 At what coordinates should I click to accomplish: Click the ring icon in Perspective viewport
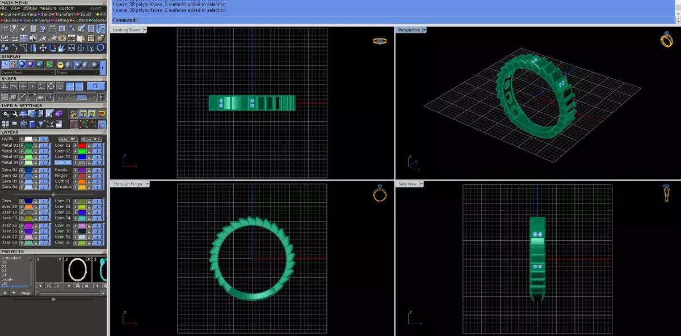pos(667,40)
